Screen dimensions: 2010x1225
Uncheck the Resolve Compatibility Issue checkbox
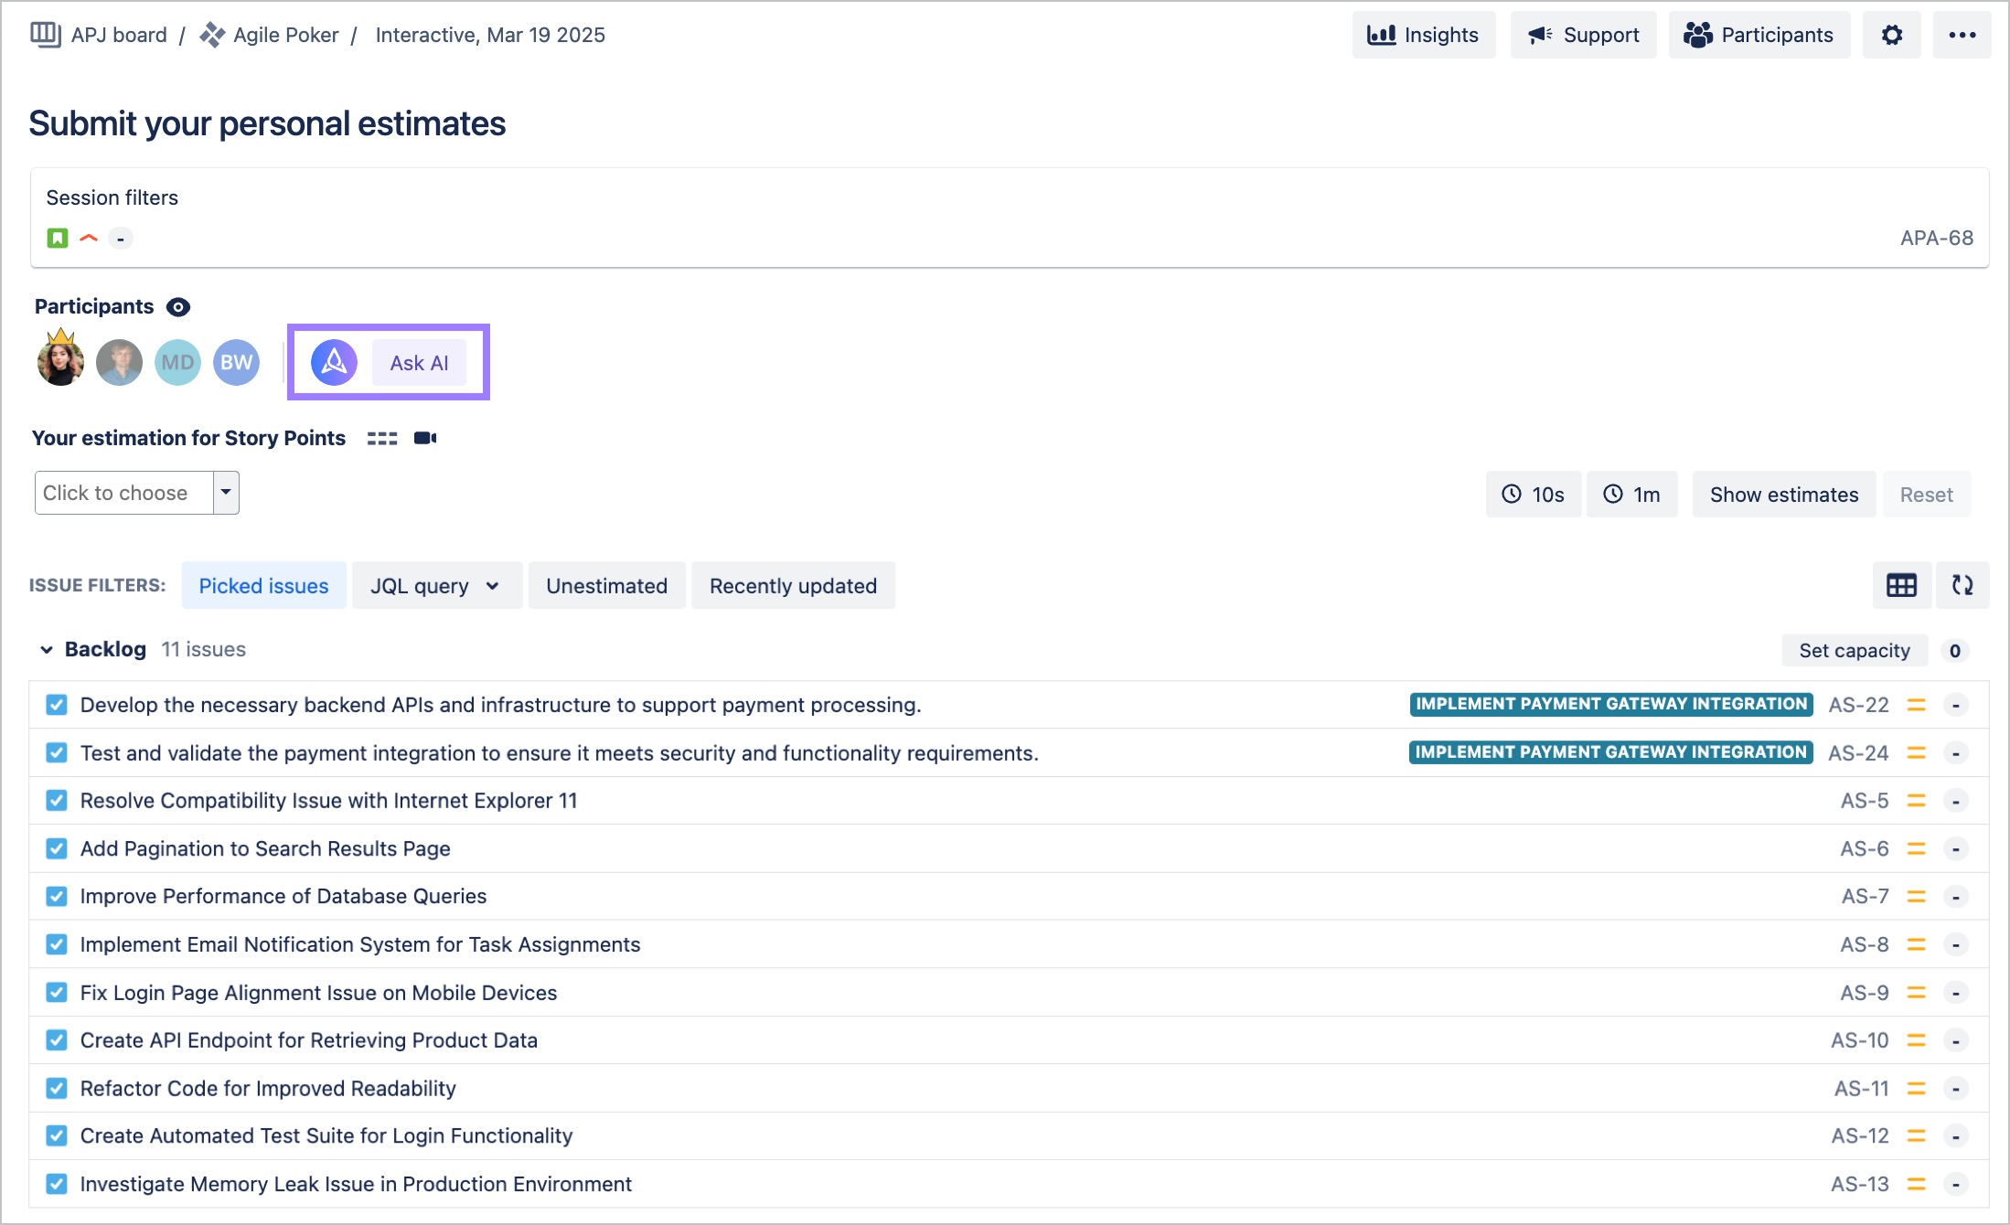click(x=57, y=801)
